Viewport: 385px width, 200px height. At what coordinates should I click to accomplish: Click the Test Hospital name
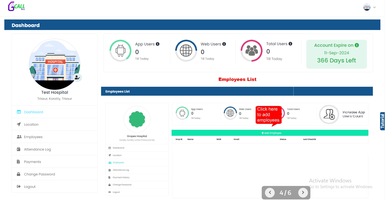(x=55, y=92)
